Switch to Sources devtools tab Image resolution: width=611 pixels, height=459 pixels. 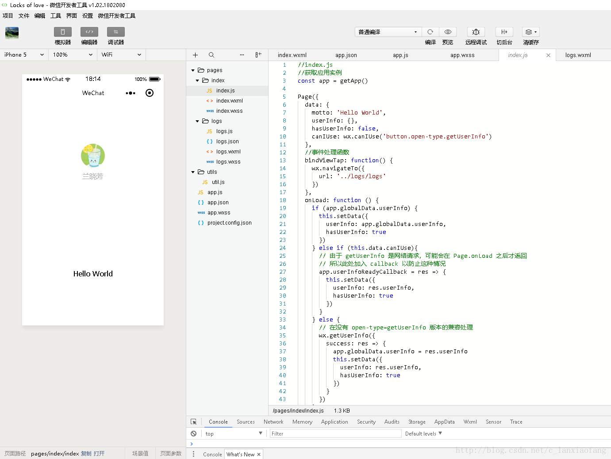tap(246, 422)
